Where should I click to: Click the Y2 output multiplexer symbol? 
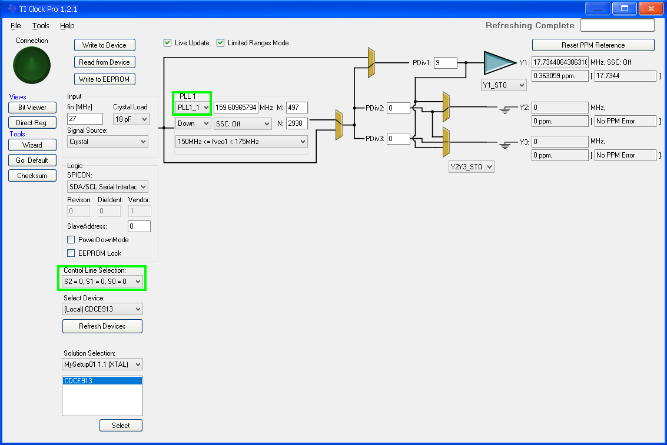[446, 106]
